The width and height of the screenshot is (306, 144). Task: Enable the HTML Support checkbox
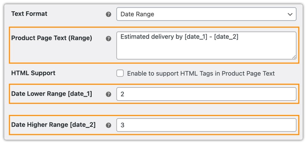coord(120,73)
